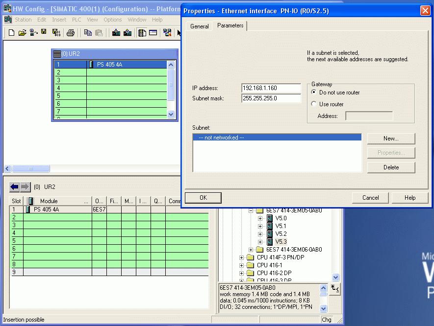
Task: Click the Download to Module icon
Action: tap(116, 33)
